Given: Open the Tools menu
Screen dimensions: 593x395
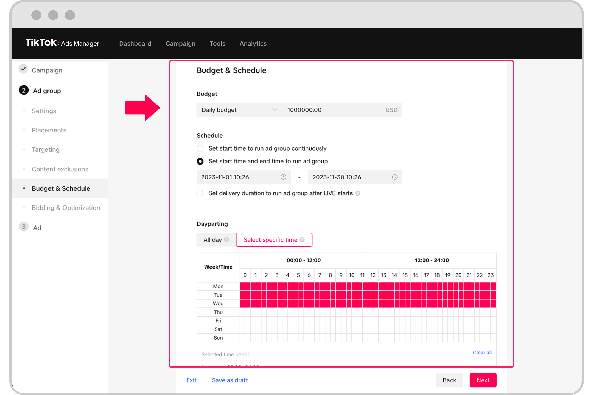Looking at the screenshot, I should (x=217, y=43).
